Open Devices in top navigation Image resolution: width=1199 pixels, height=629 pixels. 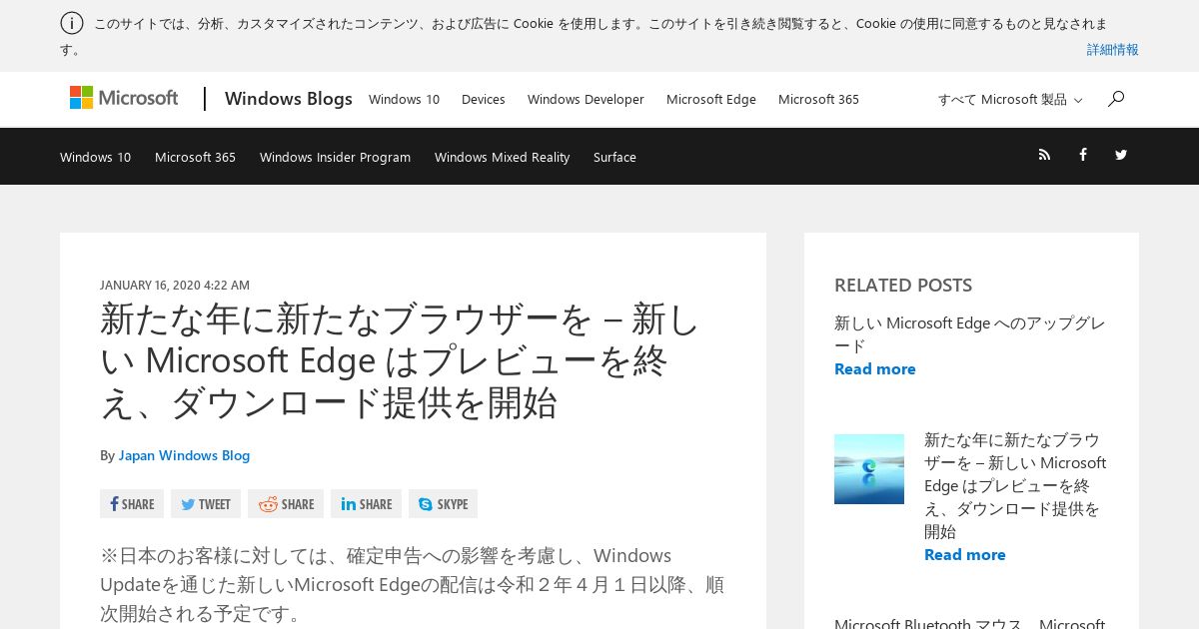(484, 100)
